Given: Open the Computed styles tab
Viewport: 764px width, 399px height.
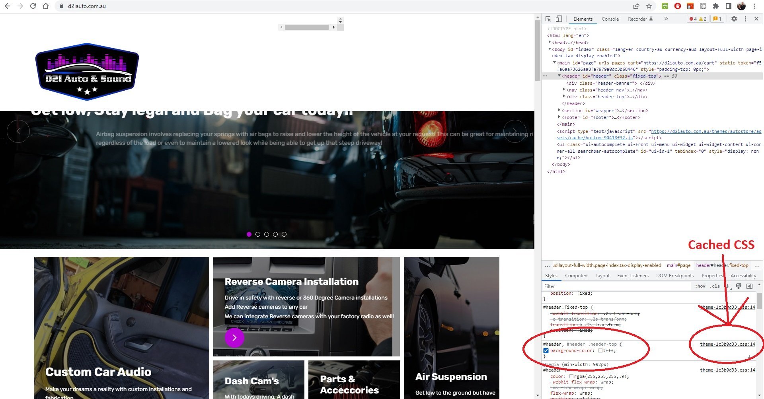Looking at the screenshot, I should [x=576, y=276].
